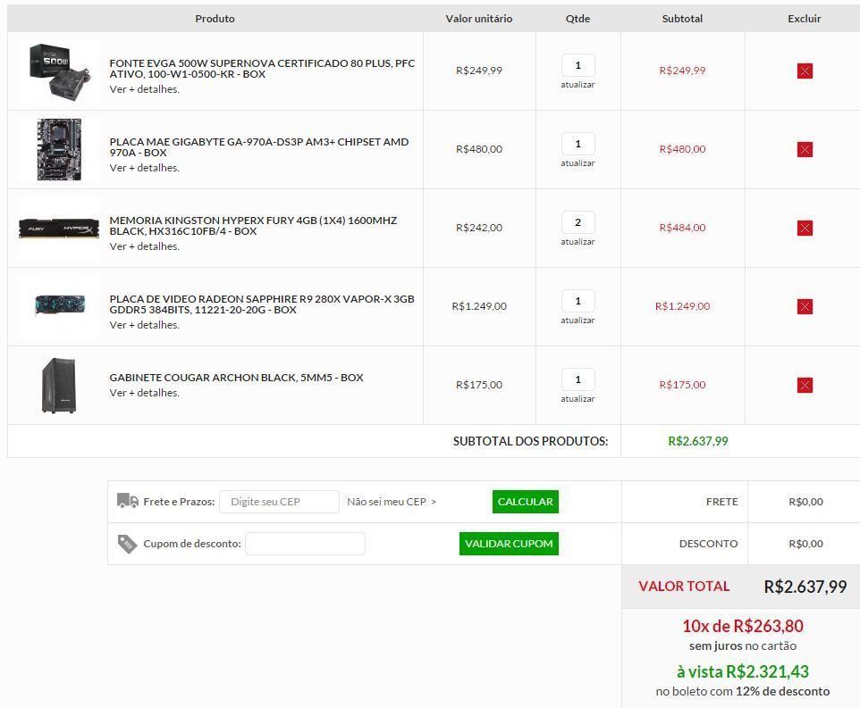The height and width of the screenshot is (708, 860).
Task: Click the 'Digite seu CEP' input field
Action: tap(279, 502)
